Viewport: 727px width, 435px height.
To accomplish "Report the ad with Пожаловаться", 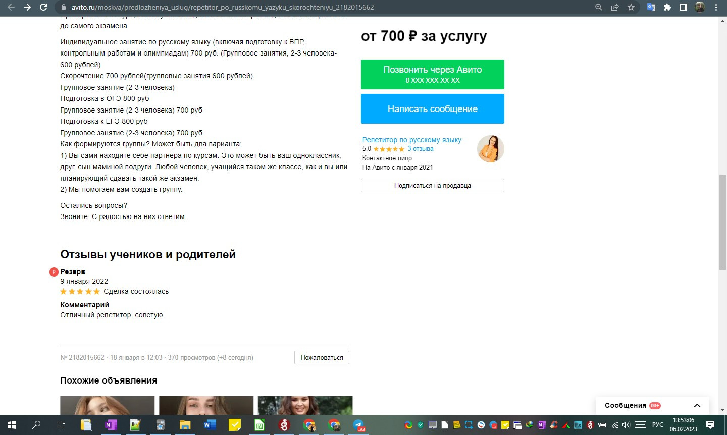I will pos(322,357).
